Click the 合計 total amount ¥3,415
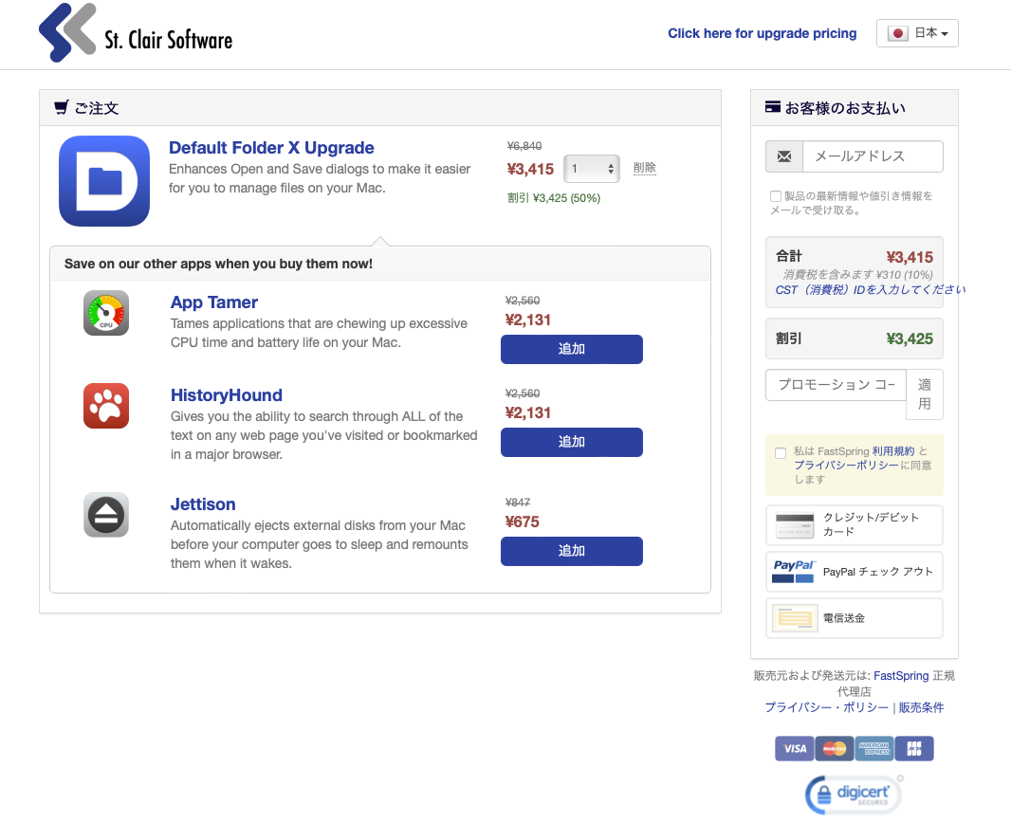The width and height of the screenshot is (1011, 823). (910, 257)
